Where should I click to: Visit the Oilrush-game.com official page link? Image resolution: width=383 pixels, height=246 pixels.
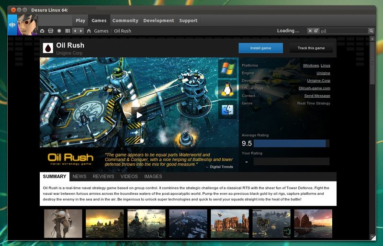click(315, 88)
